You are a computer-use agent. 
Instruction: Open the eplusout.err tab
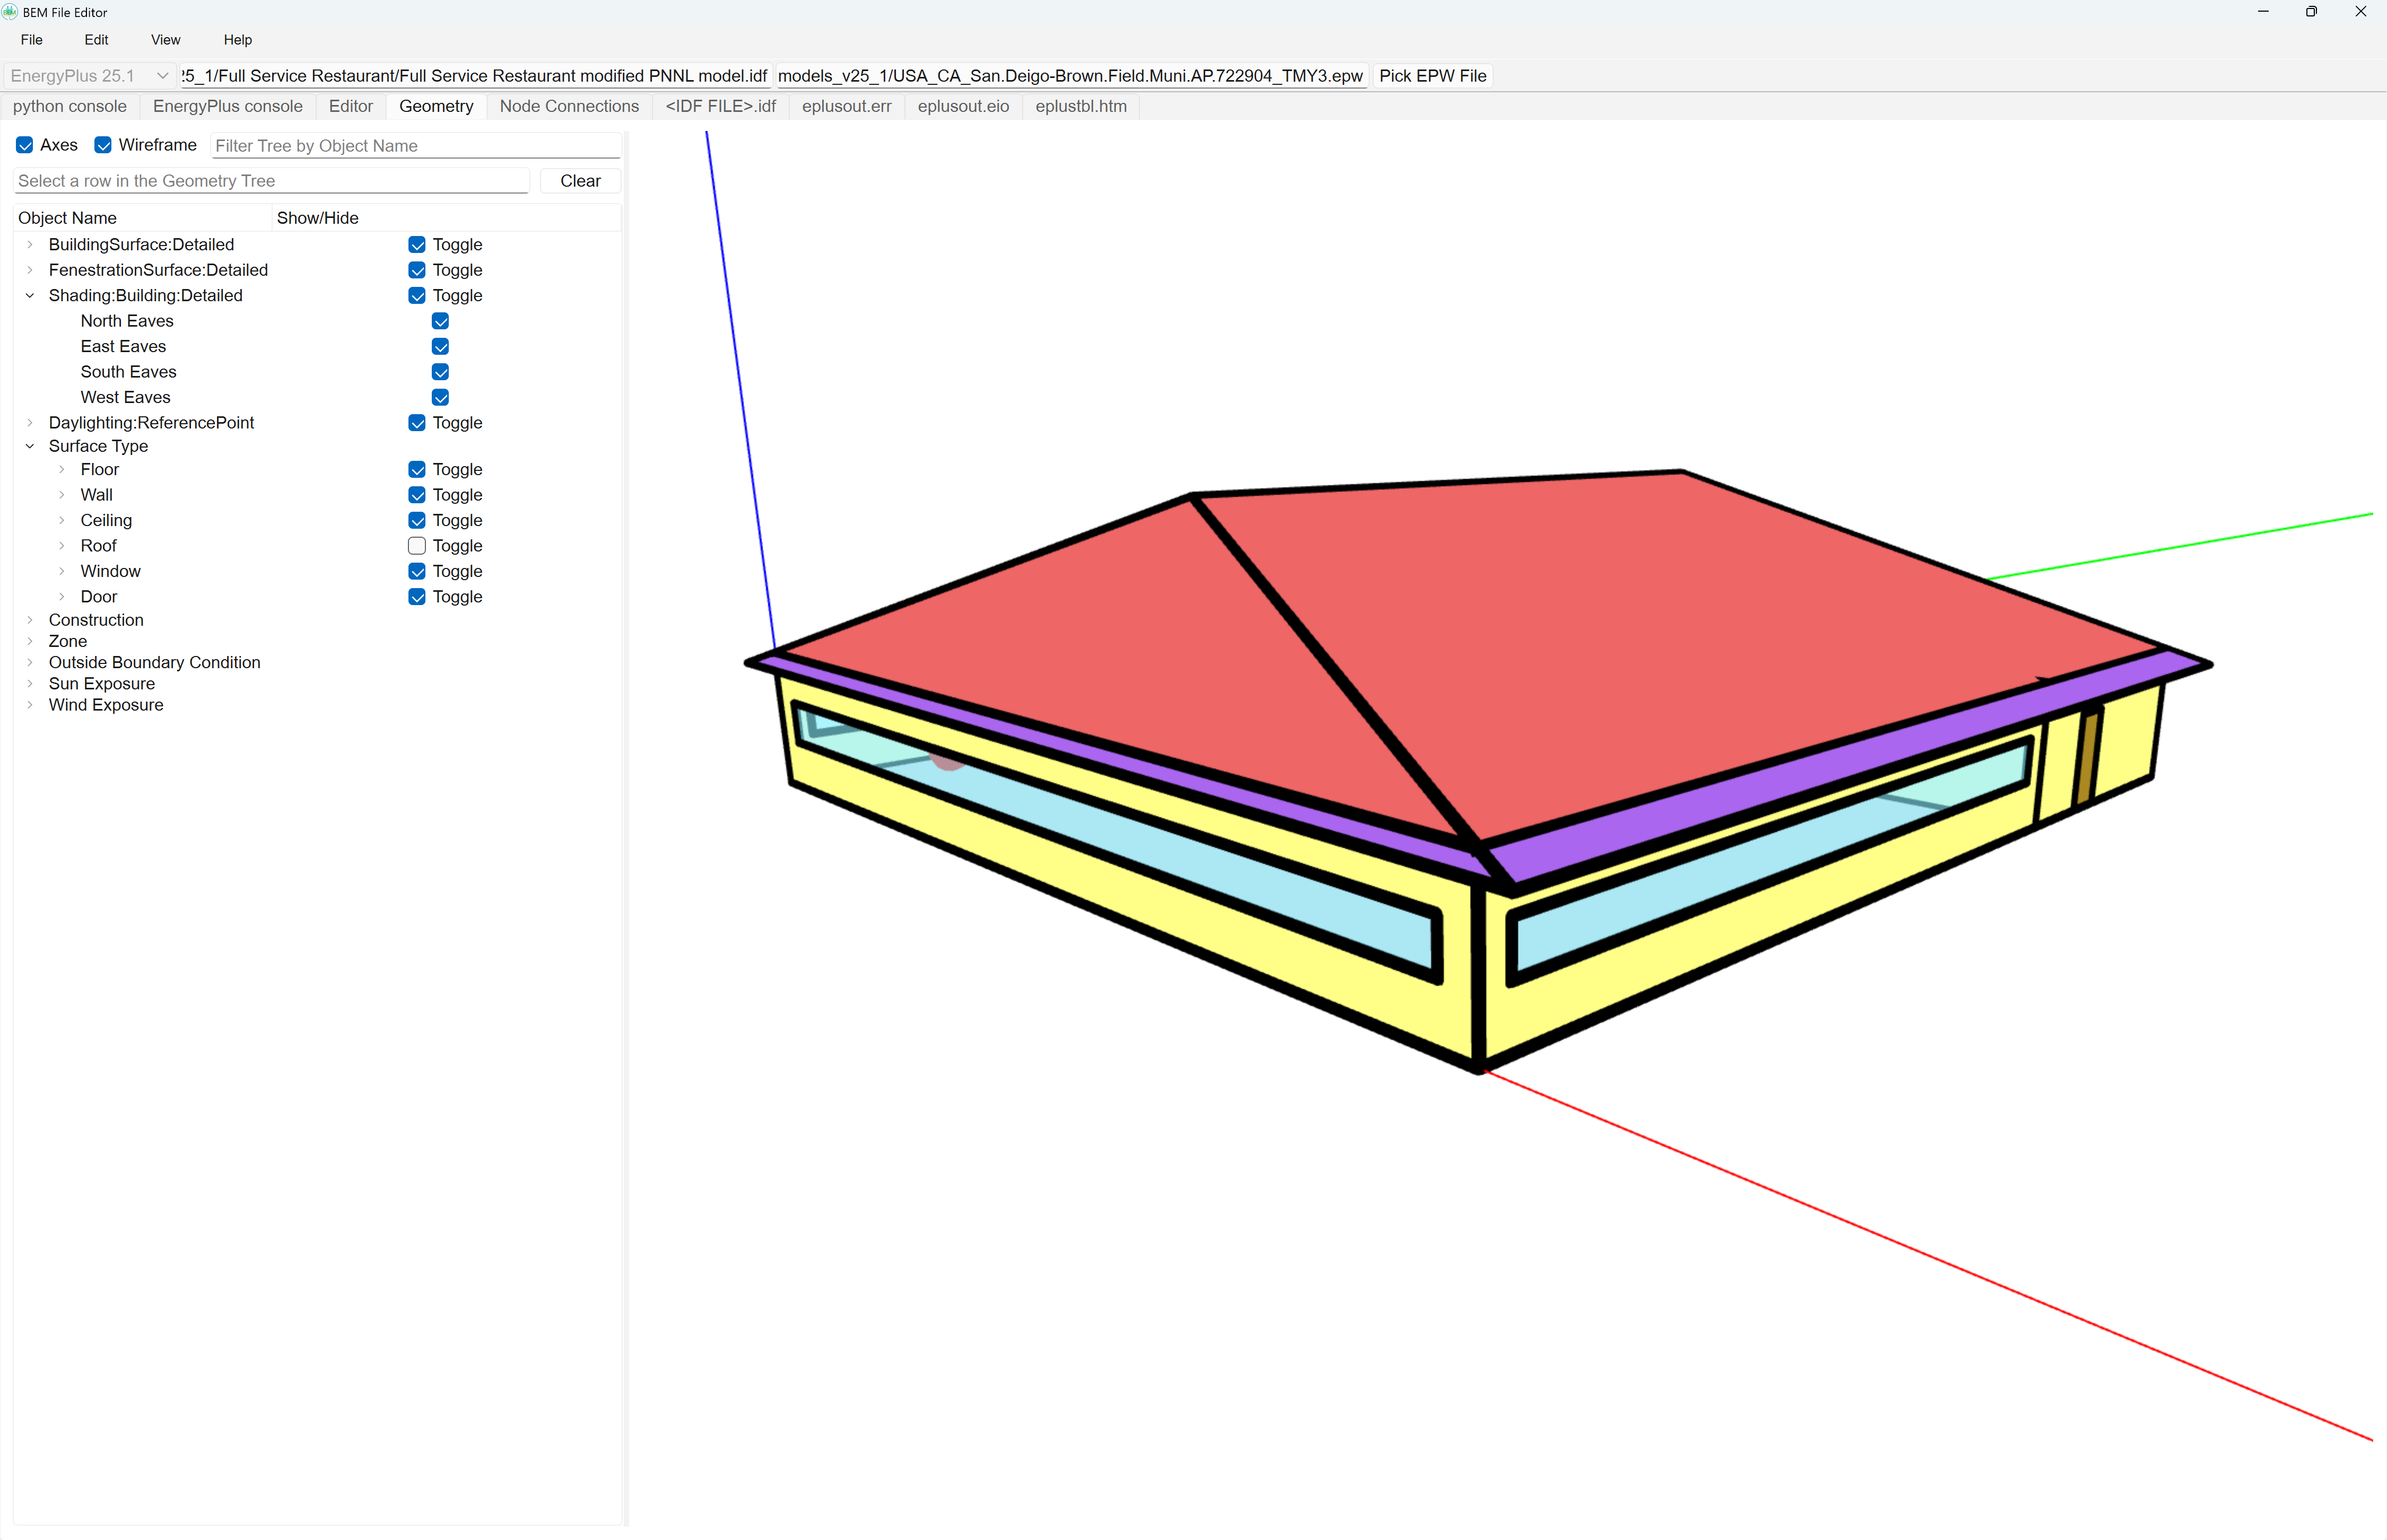tap(847, 106)
